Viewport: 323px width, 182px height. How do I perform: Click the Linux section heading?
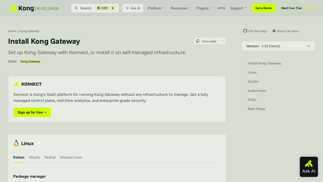(x=27, y=143)
